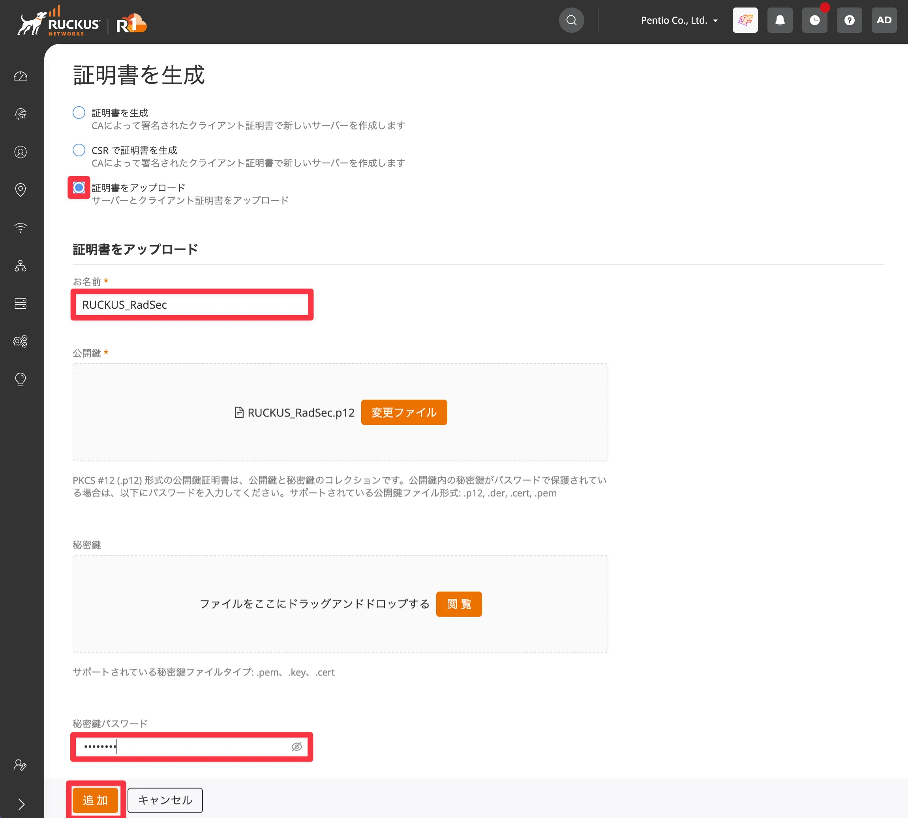This screenshot has width=908, height=818.
Task: Click the お名前 input field with RUCKUS_RadSec
Action: [x=192, y=305]
